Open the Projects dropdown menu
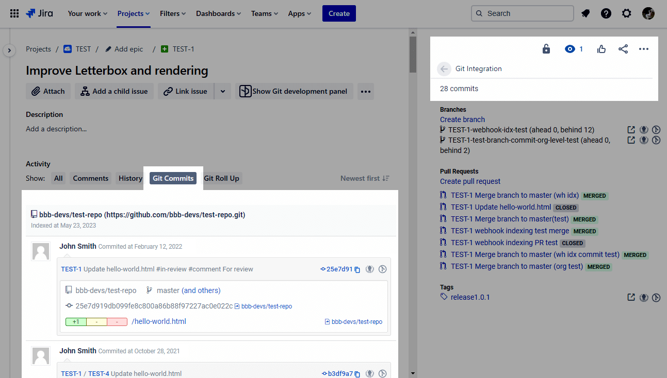667x378 pixels. tap(134, 13)
